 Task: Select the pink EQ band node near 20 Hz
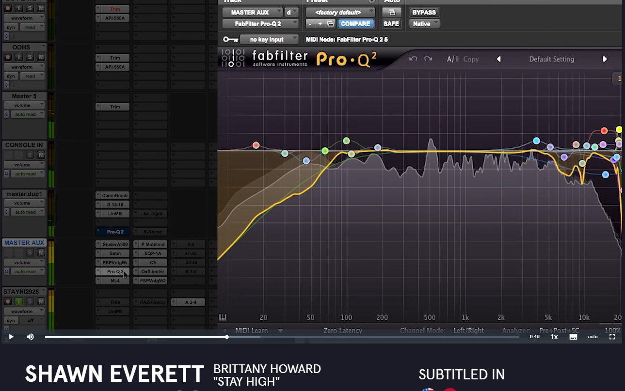tap(256, 145)
